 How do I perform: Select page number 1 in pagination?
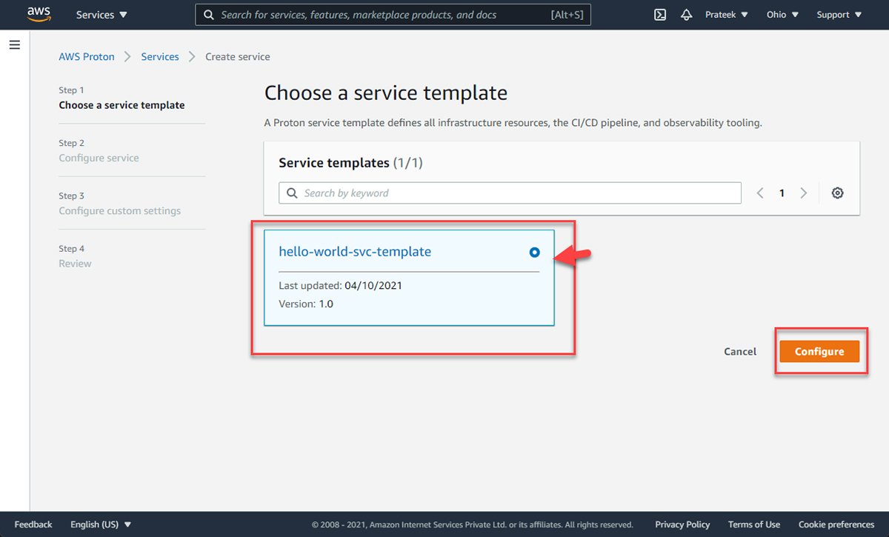pyautogui.click(x=782, y=193)
